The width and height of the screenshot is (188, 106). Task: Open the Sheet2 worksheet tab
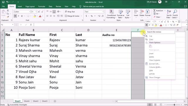(x=36, y=101)
